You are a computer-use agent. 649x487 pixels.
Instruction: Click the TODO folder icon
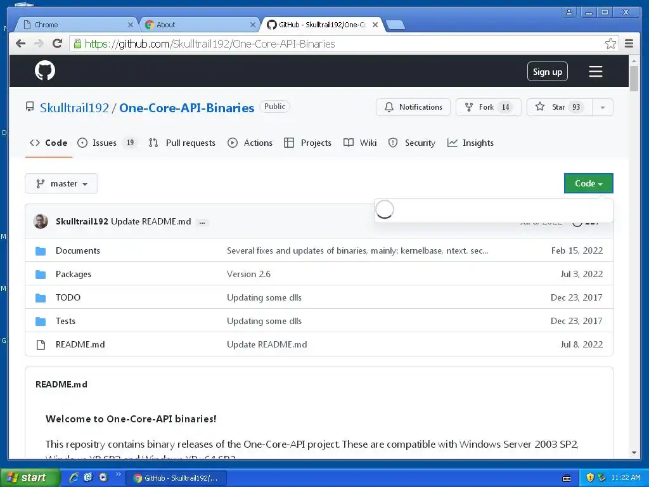tap(41, 298)
